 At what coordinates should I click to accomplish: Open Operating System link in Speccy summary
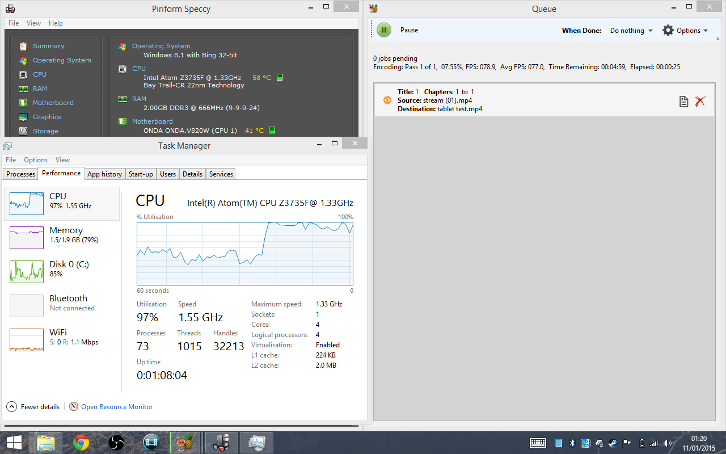(x=161, y=46)
